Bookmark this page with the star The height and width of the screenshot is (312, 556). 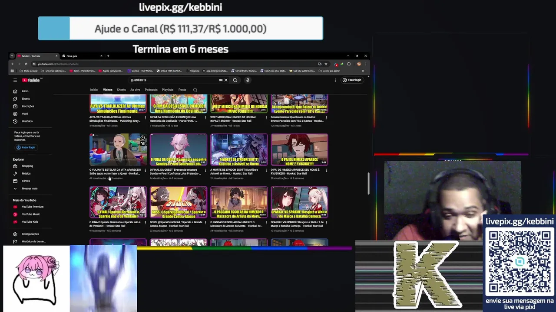tap(326, 64)
